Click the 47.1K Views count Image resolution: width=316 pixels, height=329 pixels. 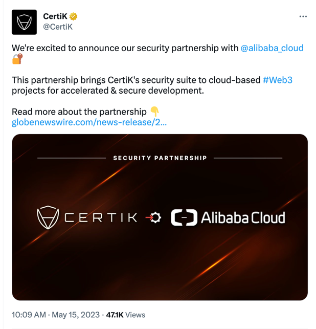(126, 315)
